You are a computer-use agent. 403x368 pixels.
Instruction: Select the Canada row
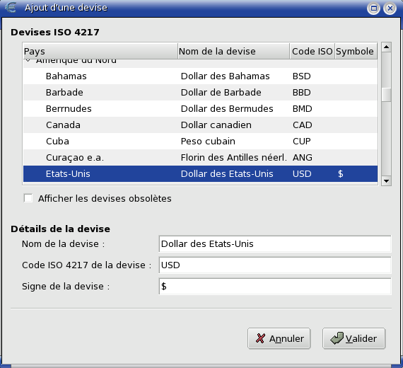[201, 125]
